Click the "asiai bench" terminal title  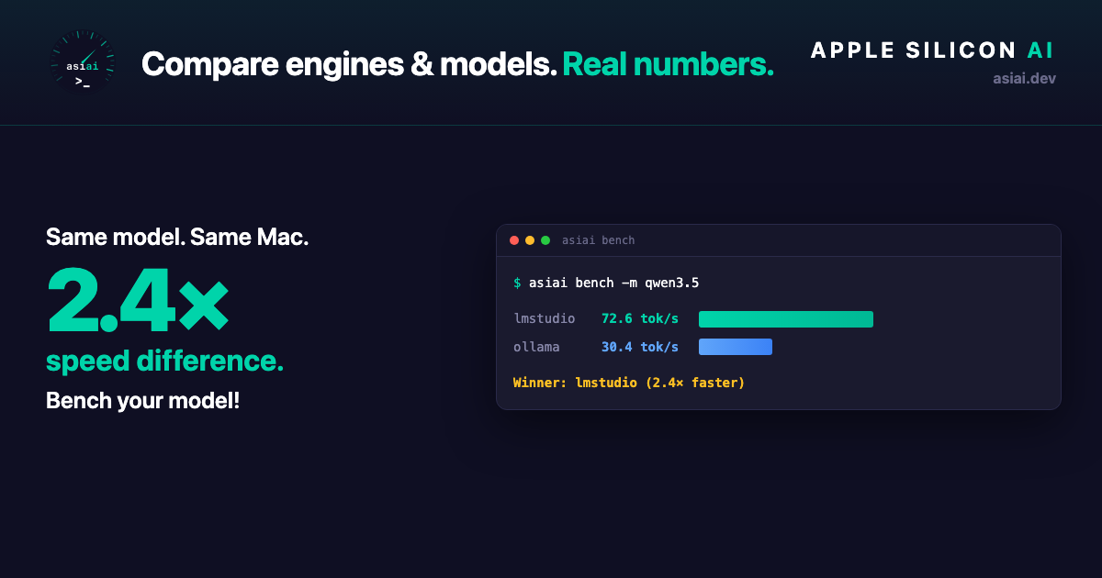[x=598, y=240]
